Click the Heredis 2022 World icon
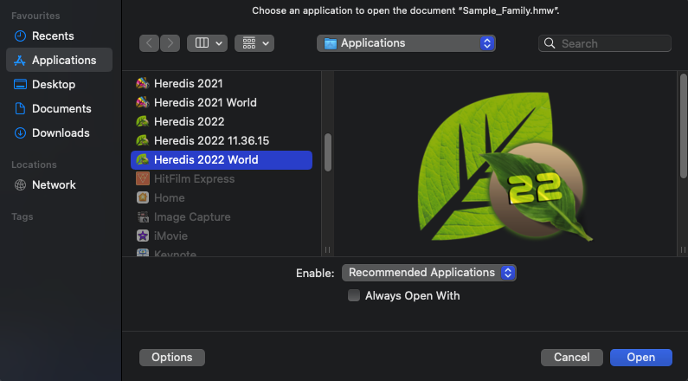 point(143,160)
